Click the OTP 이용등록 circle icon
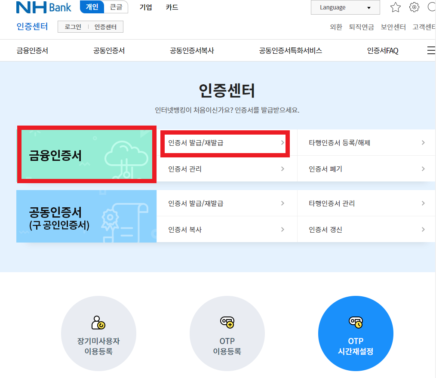The image size is (436, 378). tap(227, 333)
